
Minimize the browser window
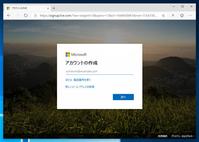point(173,6)
